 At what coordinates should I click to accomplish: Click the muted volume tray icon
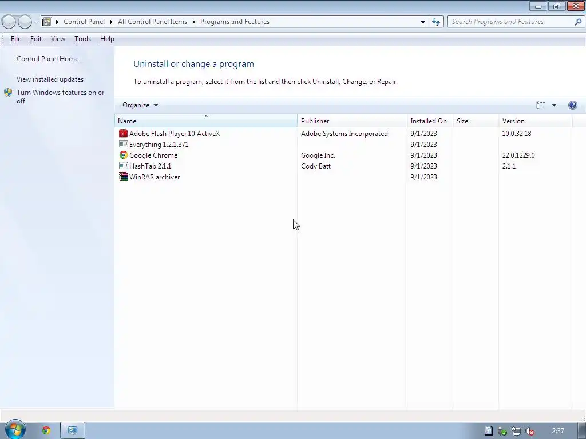tap(529, 431)
